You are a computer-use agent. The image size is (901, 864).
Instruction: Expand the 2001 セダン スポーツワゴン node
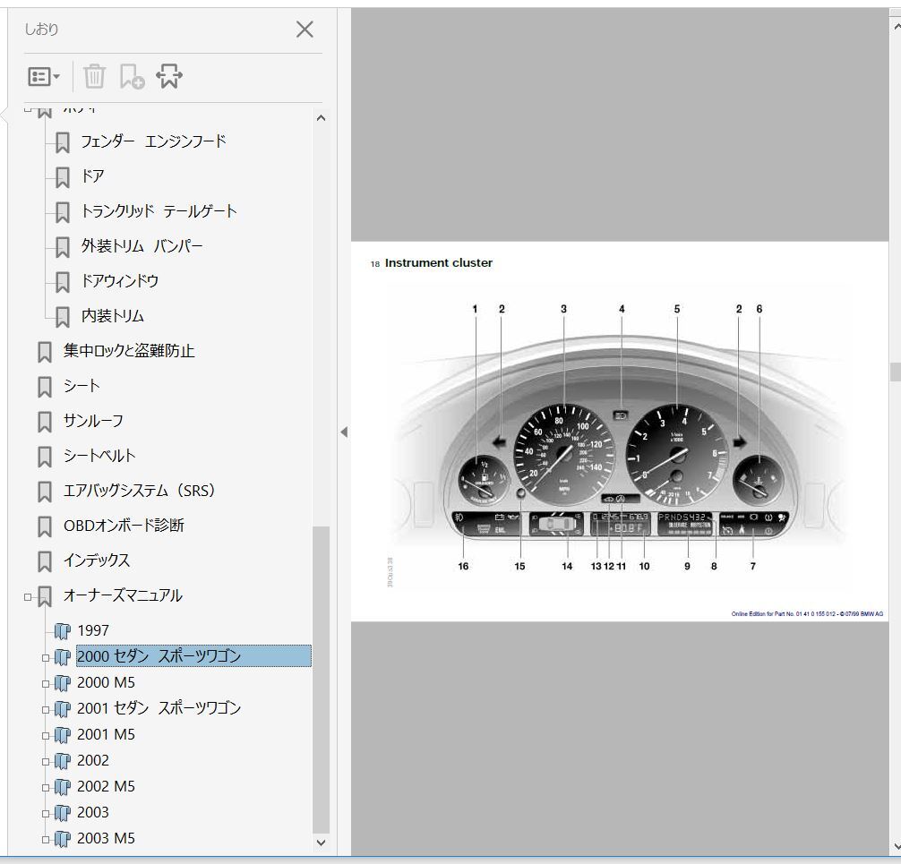(x=46, y=709)
